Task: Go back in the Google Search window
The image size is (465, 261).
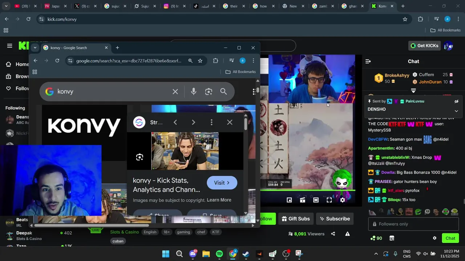Action: pos(35,61)
